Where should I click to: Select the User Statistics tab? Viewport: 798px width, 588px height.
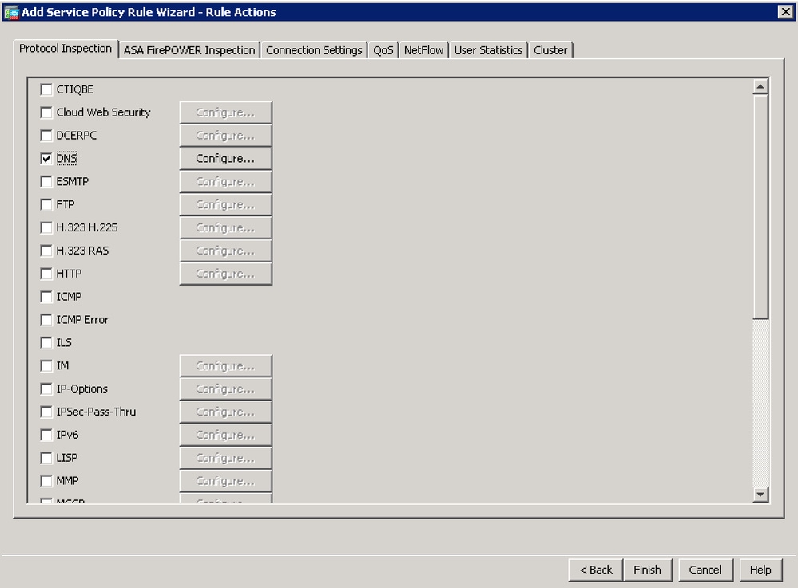pyautogui.click(x=488, y=50)
